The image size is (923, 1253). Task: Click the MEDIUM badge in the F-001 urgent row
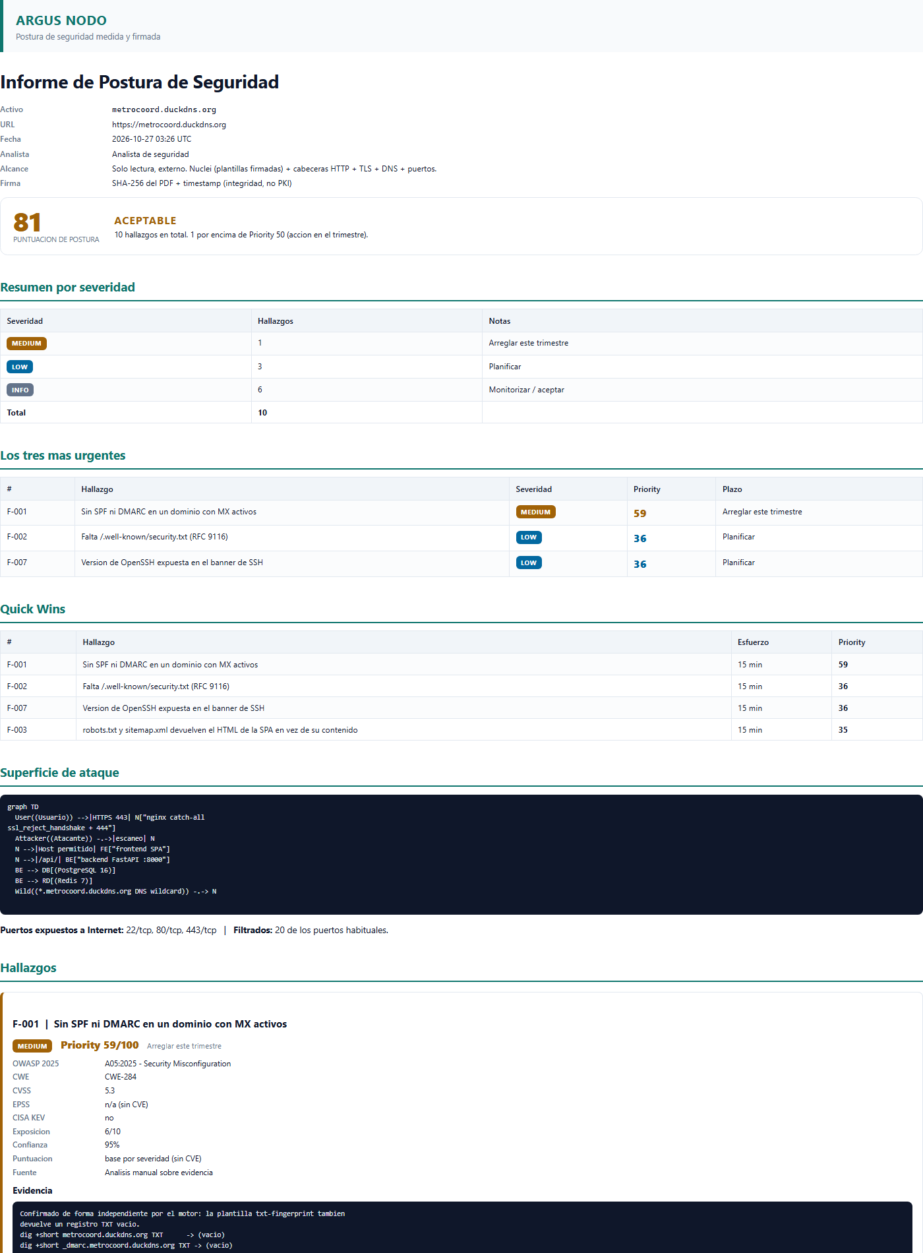[535, 512]
